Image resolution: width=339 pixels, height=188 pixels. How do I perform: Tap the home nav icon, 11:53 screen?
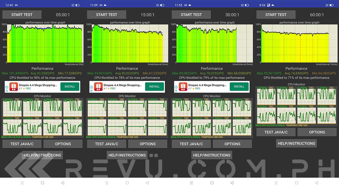[212, 183]
